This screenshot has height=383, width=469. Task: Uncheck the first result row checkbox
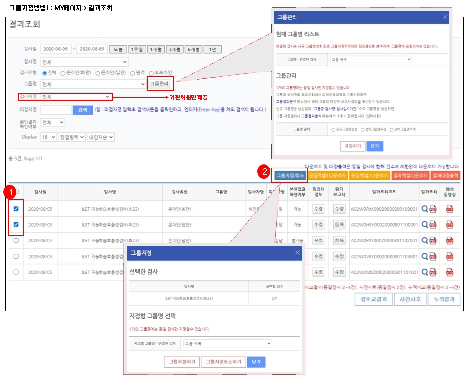coord(16,209)
